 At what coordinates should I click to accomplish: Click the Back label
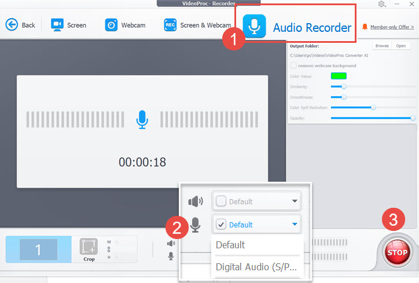click(28, 25)
